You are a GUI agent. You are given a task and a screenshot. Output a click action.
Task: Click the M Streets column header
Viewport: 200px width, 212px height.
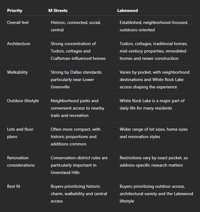(58, 10)
